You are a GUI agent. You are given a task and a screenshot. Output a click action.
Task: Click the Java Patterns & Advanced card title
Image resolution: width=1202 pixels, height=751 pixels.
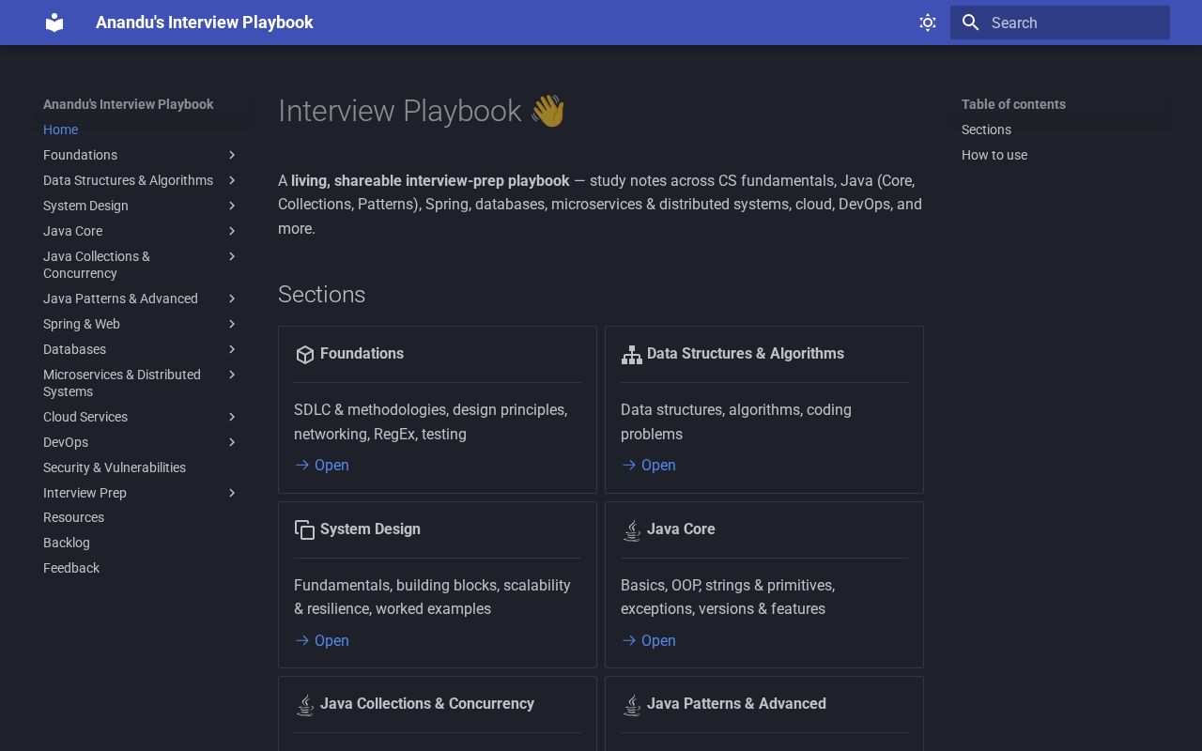(x=736, y=704)
